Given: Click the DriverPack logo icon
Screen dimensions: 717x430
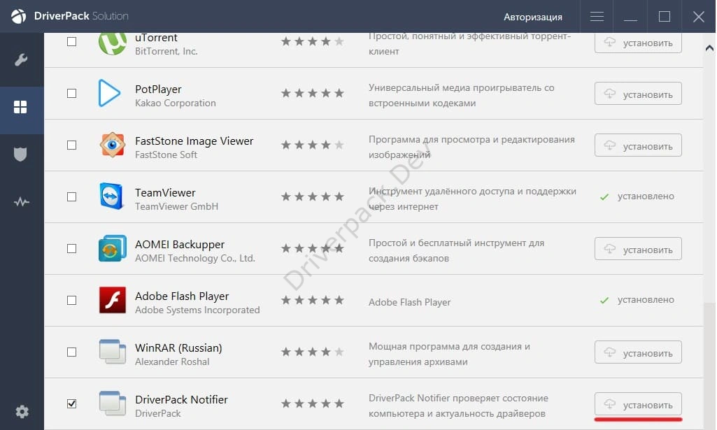Looking at the screenshot, I should [x=19, y=17].
